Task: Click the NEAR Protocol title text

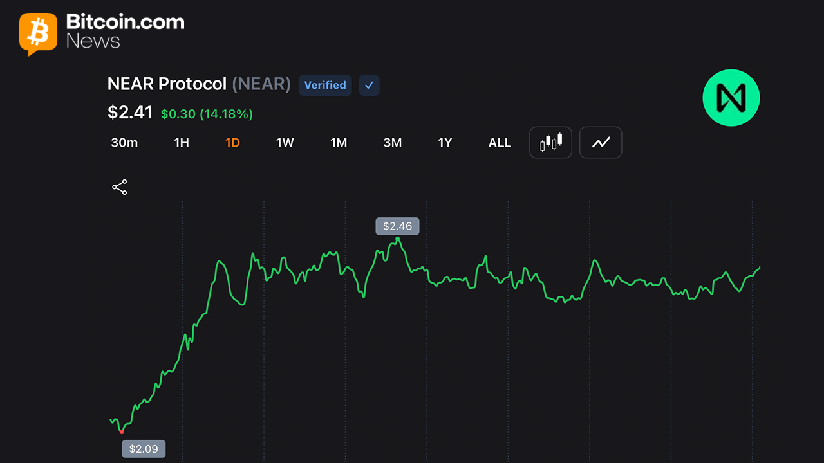Action: coord(167,84)
